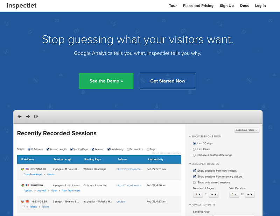Click the reload icon in mock browser
This screenshot has width=280, height=216.
coord(36,116)
